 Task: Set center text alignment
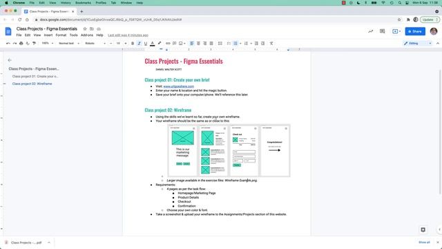198,44
